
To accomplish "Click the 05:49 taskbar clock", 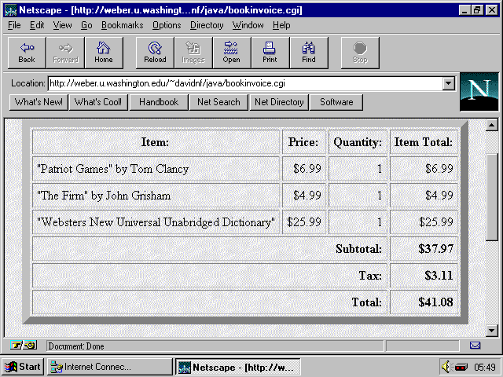I will (485, 367).
